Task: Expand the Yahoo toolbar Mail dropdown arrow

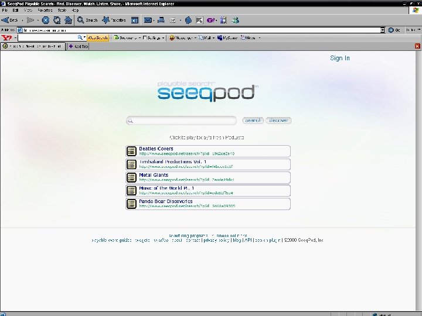Action: [213, 38]
